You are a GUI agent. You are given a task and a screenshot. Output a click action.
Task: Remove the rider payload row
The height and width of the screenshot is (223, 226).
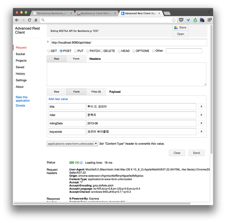point(201,115)
